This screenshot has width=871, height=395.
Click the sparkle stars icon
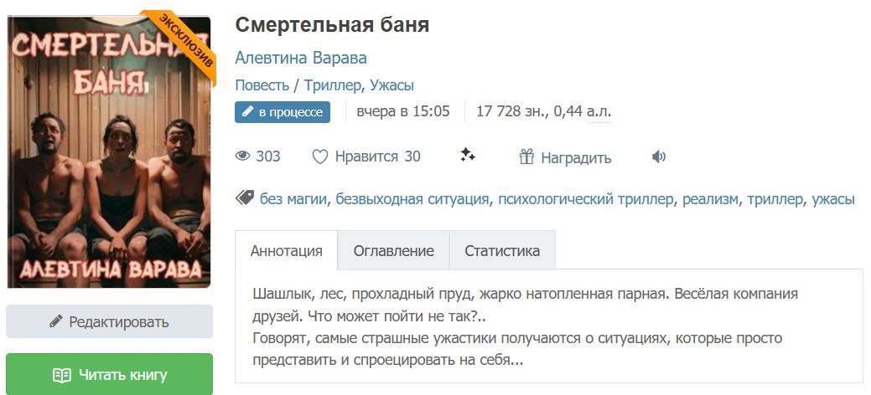click(468, 155)
